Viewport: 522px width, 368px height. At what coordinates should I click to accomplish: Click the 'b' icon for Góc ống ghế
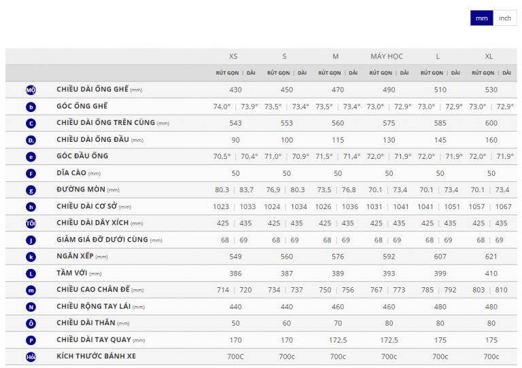(31, 107)
